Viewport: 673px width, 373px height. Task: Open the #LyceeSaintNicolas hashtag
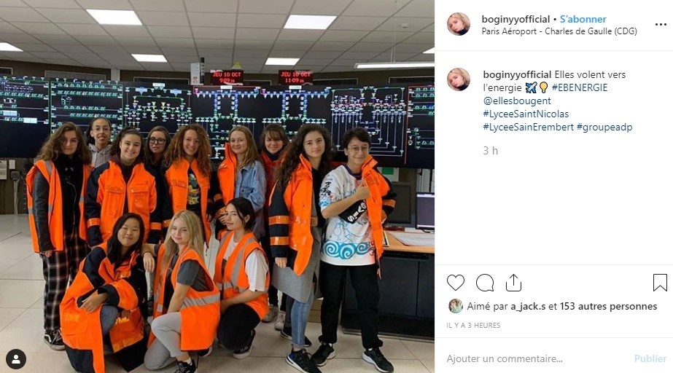526,114
